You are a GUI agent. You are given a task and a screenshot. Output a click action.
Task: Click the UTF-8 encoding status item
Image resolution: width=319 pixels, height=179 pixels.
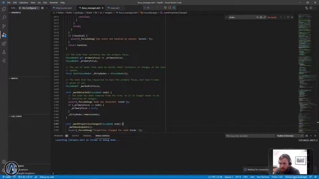point(238,177)
